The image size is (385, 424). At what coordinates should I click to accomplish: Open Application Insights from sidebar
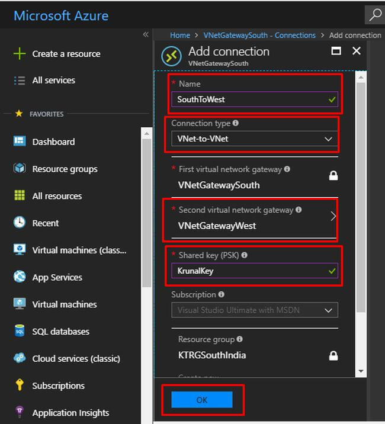tap(70, 413)
